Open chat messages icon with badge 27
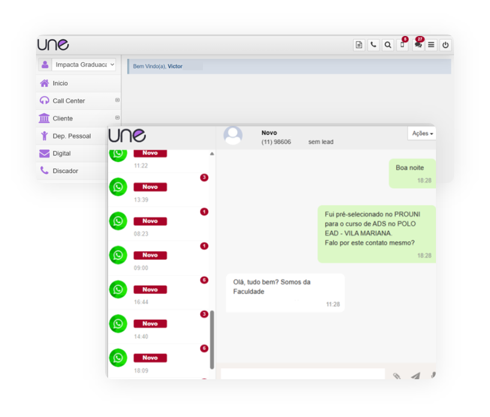This screenshot has height=417, width=490. 418,45
